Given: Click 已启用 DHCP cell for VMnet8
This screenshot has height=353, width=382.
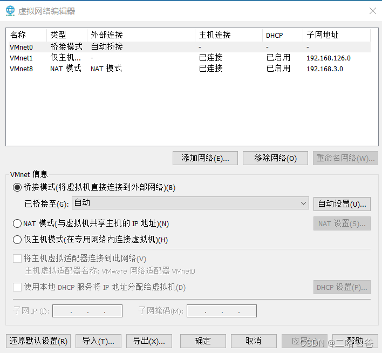Looking at the screenshot, I should pyautogui.click(x=278, y=69).
